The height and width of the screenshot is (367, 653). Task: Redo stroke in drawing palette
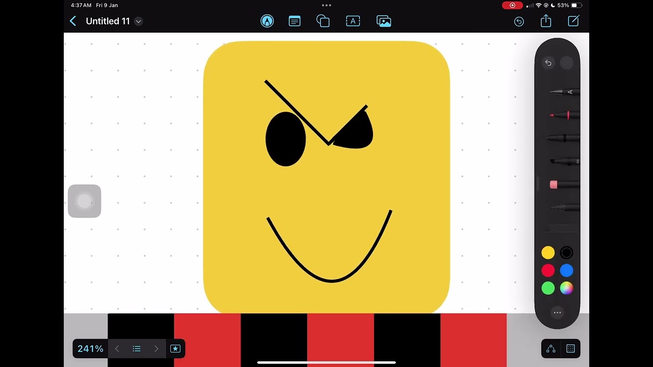tap(566, 63)
